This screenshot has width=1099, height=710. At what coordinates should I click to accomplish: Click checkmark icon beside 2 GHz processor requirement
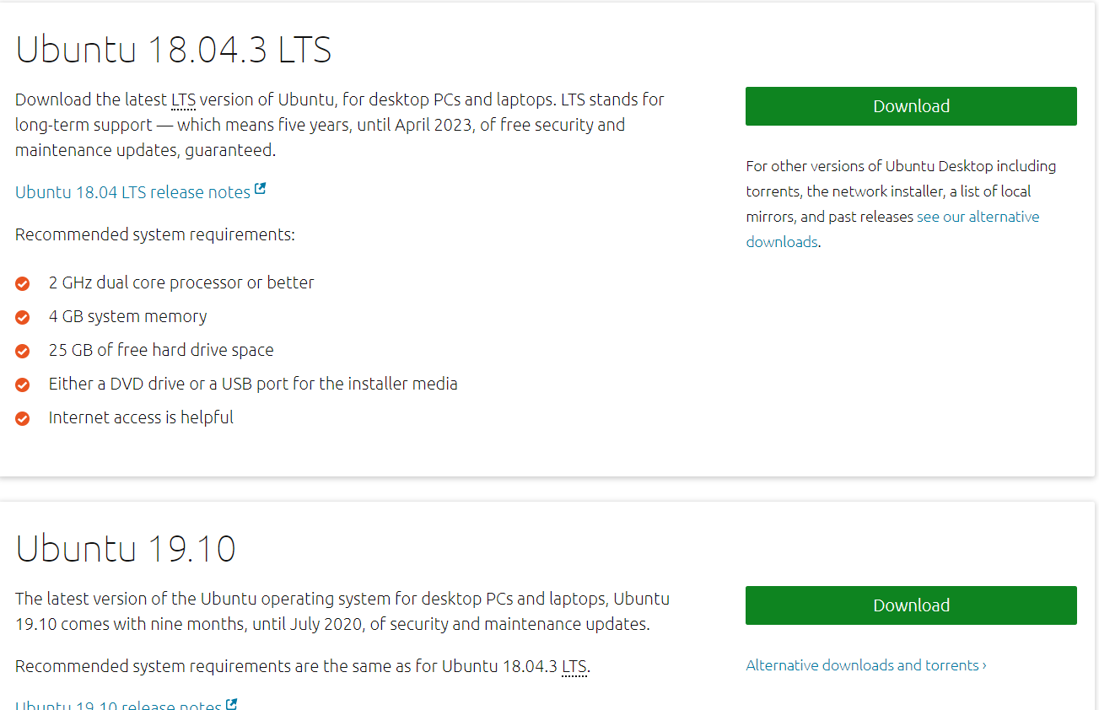click(x=23, y=284)
